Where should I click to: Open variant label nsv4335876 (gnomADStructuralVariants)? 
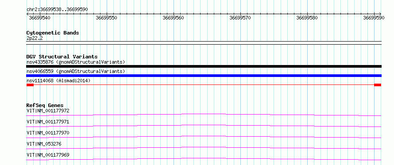coord(76,62)
